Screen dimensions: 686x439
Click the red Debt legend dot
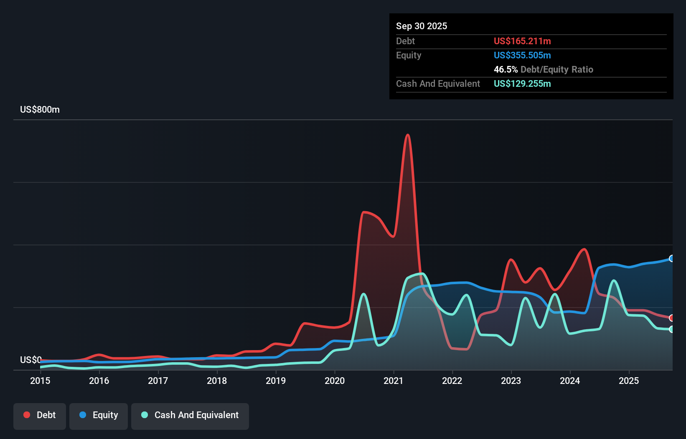(26, 415)
